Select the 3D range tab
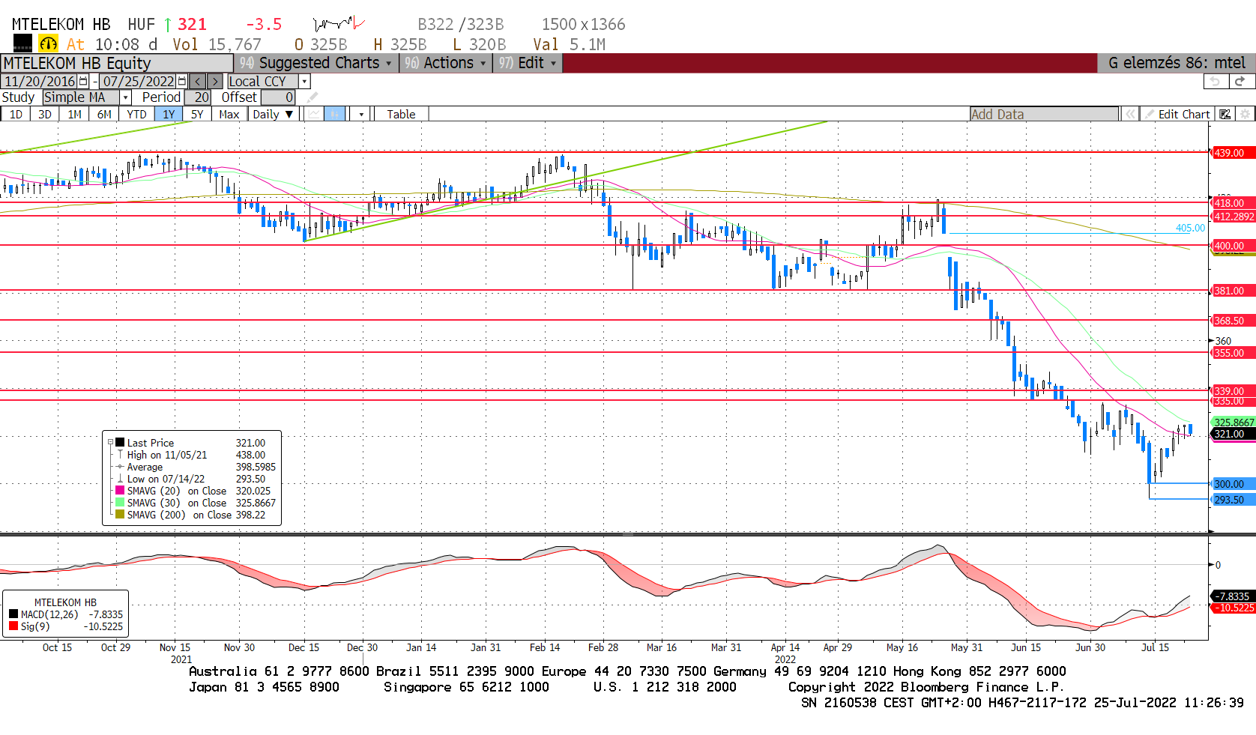The width and height of the screenshot is (1256, 735). pyautogui.click(x=45, y=114)
